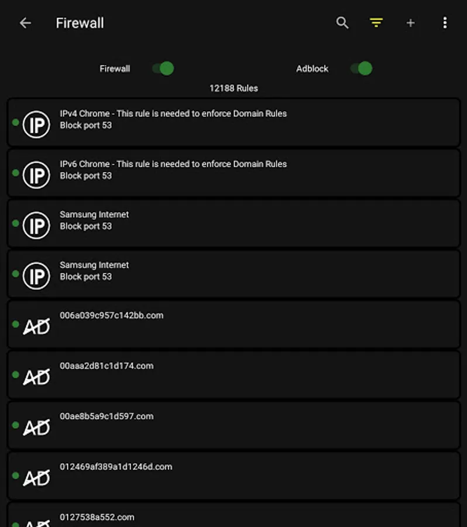Screen dimensions: 467x527
Task: Select the 012469af389a1d1246d.com rule
Action: [x=233, y=475]
